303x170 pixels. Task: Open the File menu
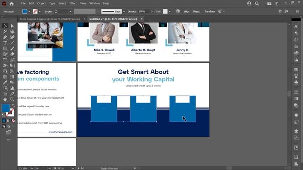click(23, 3)
